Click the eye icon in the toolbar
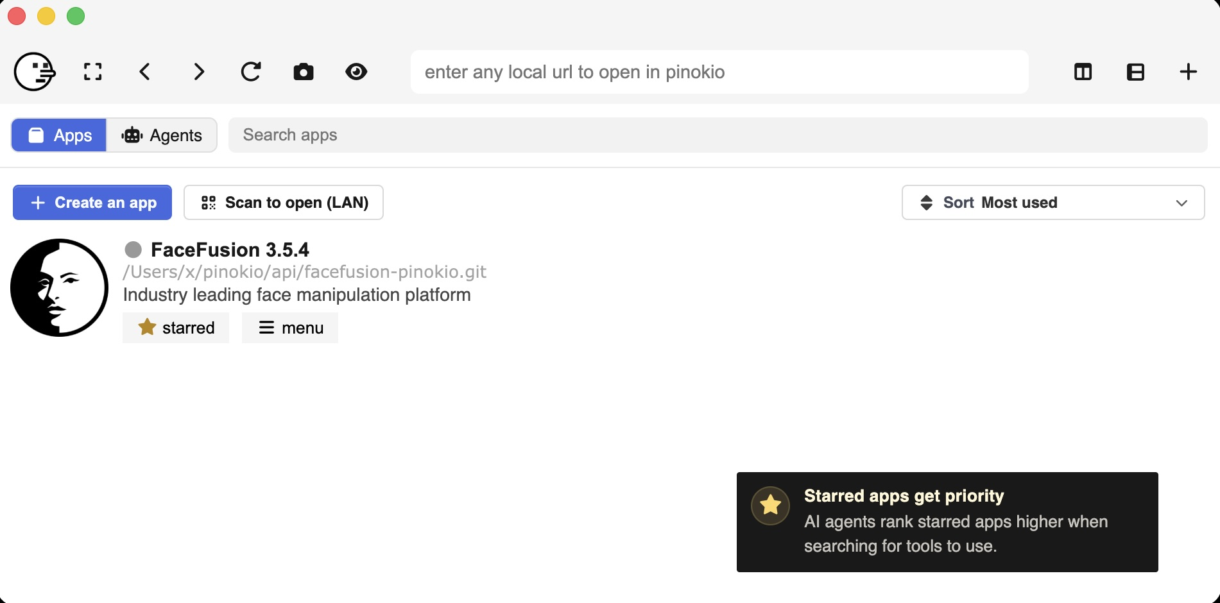 pyautogui.click(x=356, y=72)
